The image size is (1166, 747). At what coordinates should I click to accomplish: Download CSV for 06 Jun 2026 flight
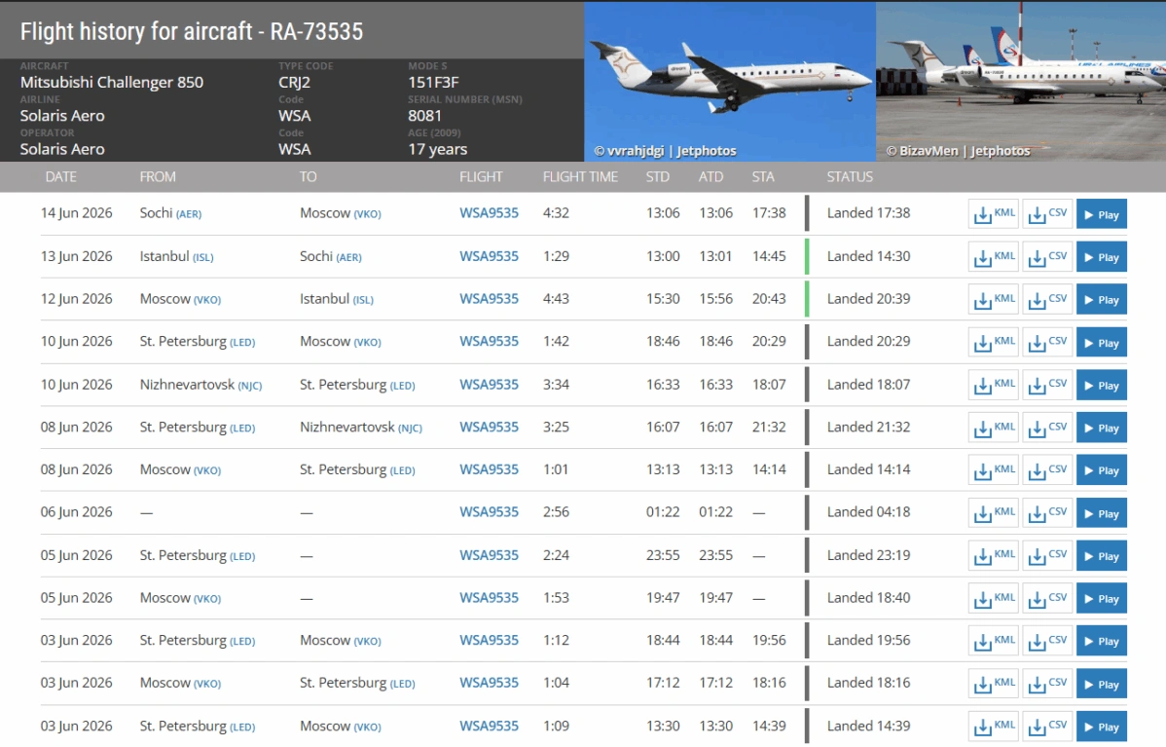[x=1047, y=513]
